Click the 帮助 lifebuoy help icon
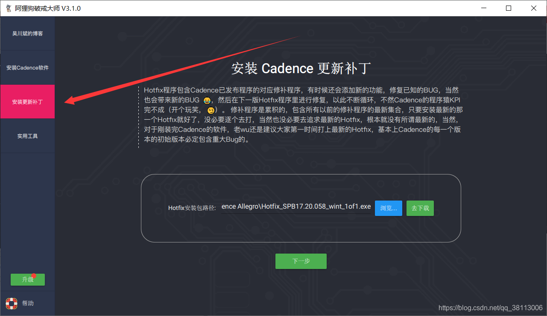The height and width of the screenshot is (316, 547). coord(11,303)
